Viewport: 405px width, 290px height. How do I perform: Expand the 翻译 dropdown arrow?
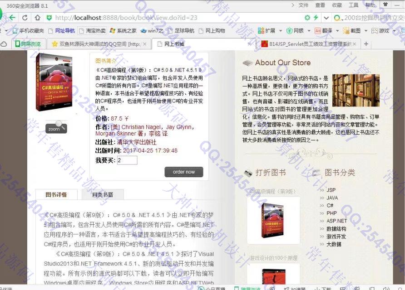[337, 31]
